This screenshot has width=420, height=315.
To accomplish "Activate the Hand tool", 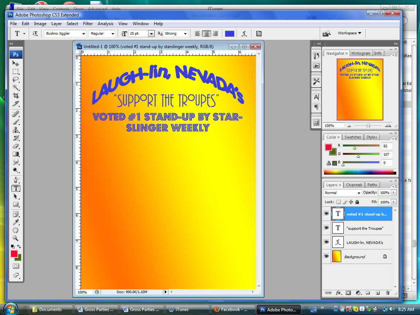I will pyautogui.click(x=16, y=230).
